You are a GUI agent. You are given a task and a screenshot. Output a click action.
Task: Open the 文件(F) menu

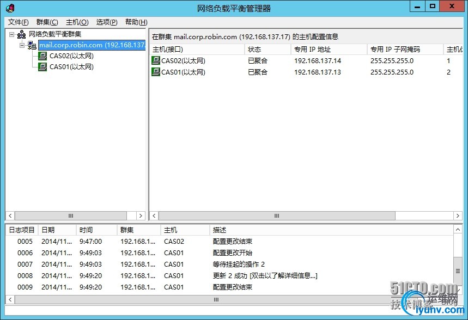[x=18, y=22]
